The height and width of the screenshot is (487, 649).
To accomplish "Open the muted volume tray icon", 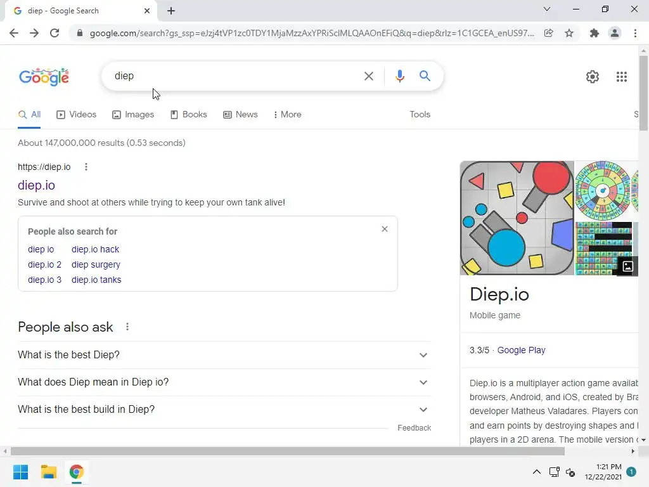I will [570, 472].
